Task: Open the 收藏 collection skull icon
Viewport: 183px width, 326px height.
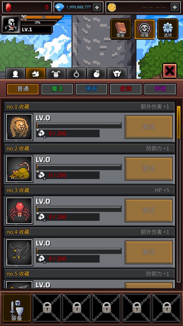Action: click(145, 29)
